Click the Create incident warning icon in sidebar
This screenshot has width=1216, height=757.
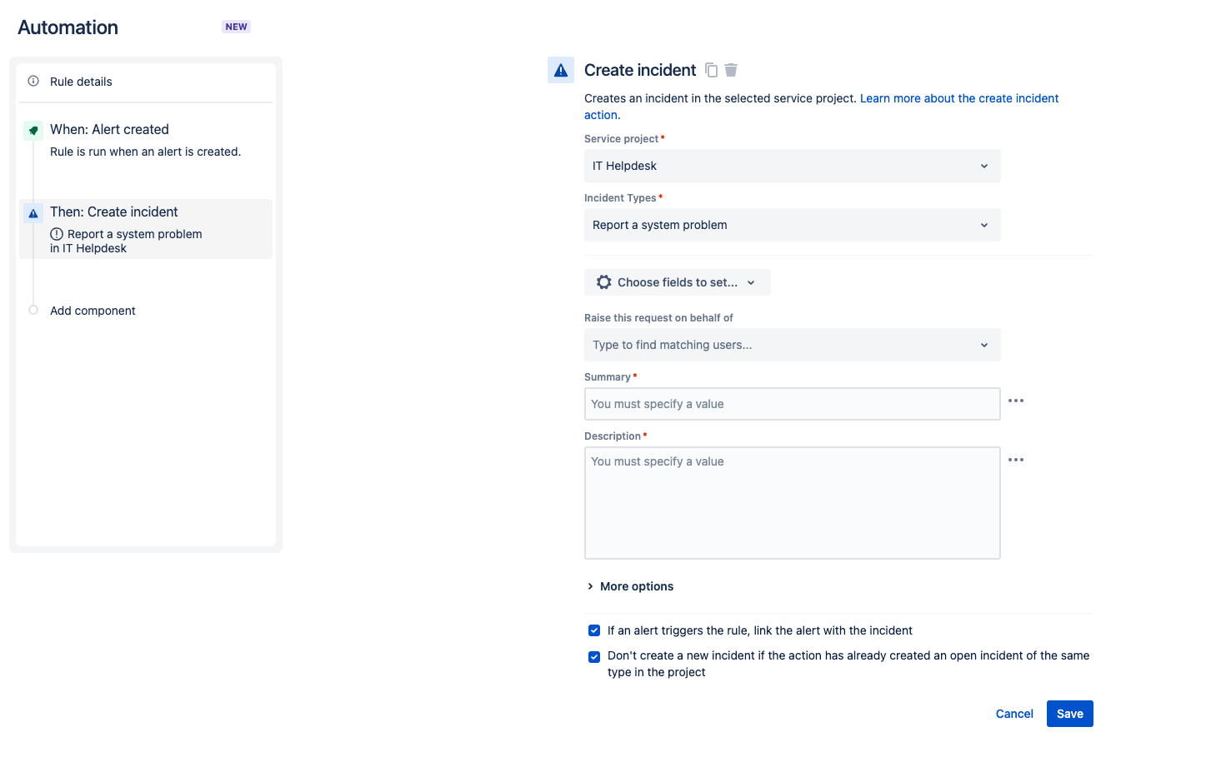click(33, 213)
